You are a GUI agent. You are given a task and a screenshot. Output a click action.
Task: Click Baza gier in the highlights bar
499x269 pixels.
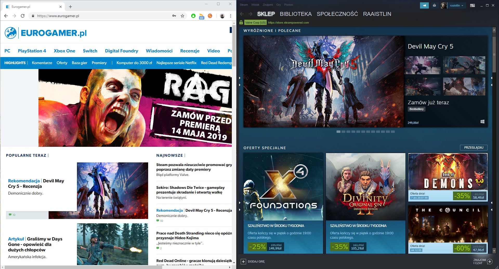(80, 63)
